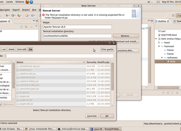Click the tomcat6 path breadcrumb button
Image resolution: width=181 pixels, height=131 pixels.
click(22, 49)
